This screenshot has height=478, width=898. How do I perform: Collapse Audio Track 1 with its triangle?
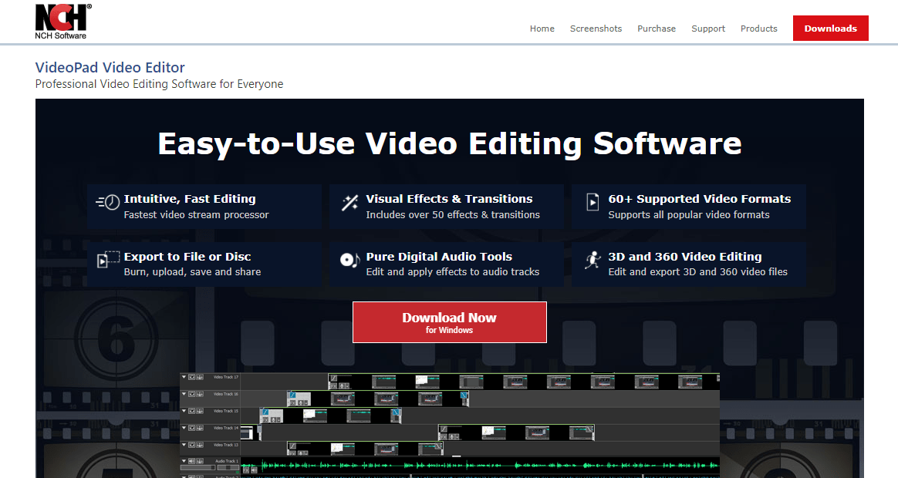(184, 461)
